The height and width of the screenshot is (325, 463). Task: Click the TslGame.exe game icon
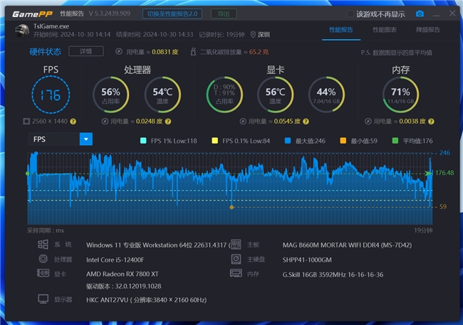click(22, 31)
